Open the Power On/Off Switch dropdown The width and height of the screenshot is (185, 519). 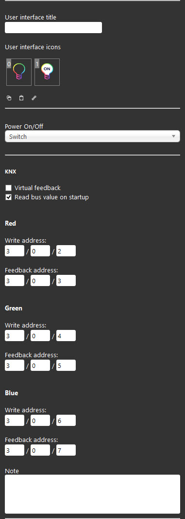(92, 136)
